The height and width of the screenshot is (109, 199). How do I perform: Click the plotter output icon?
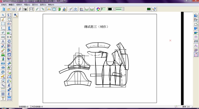(31, 9)
